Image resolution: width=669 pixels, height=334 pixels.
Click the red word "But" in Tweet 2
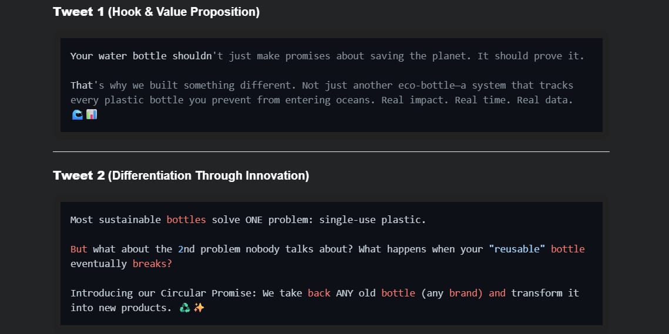tap(79, 249)
